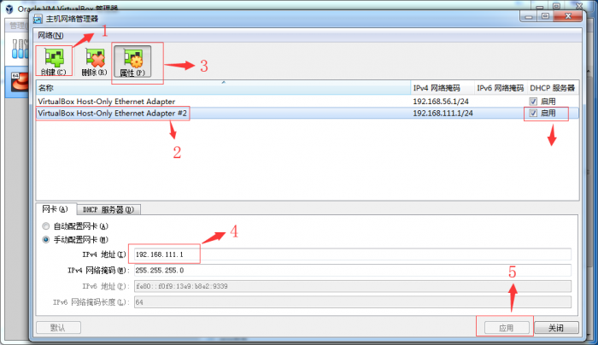Close the Host Network Manager window
The image size is (598, 345).
pyautogui.click(x=568, y=16)
